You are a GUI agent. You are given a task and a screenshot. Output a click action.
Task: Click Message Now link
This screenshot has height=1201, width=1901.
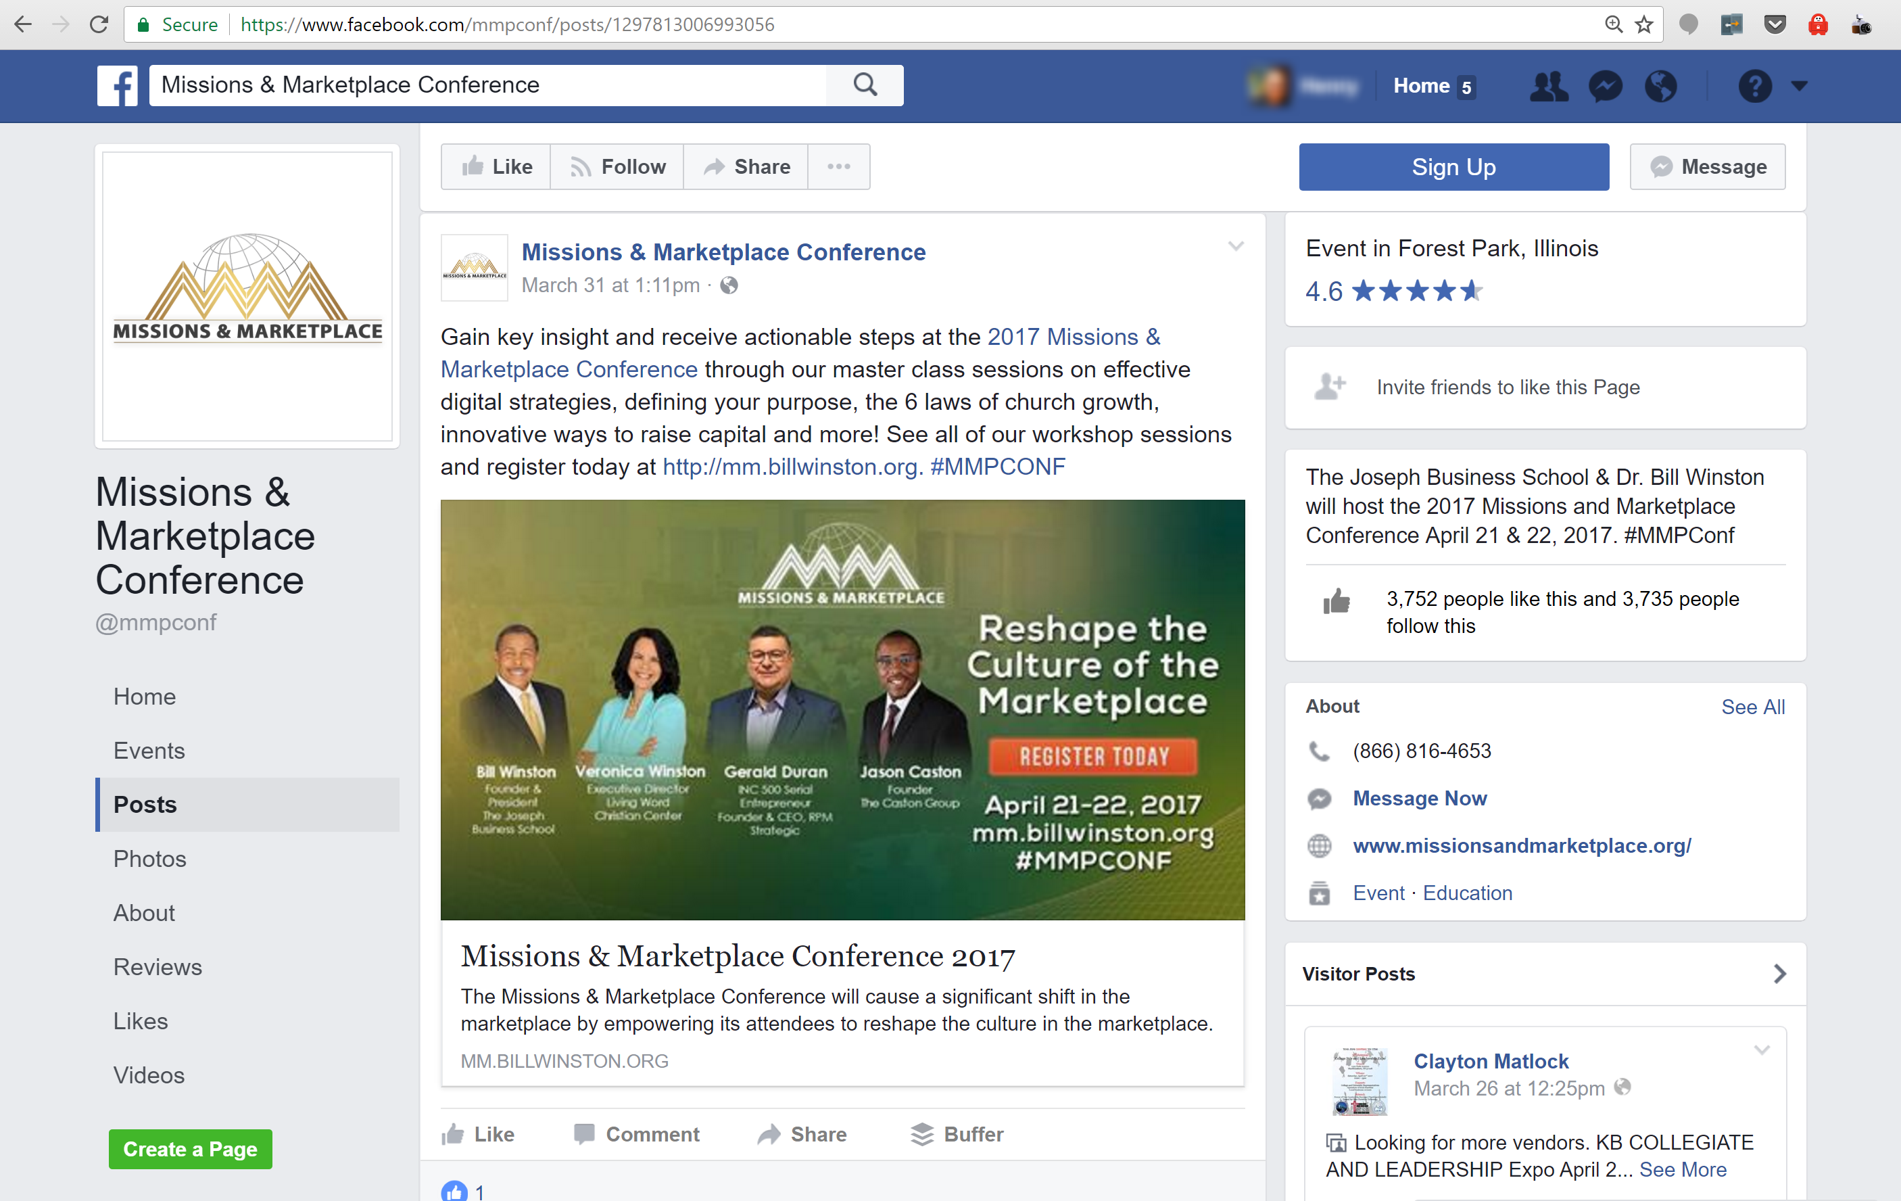click(x=1420, y=798)
